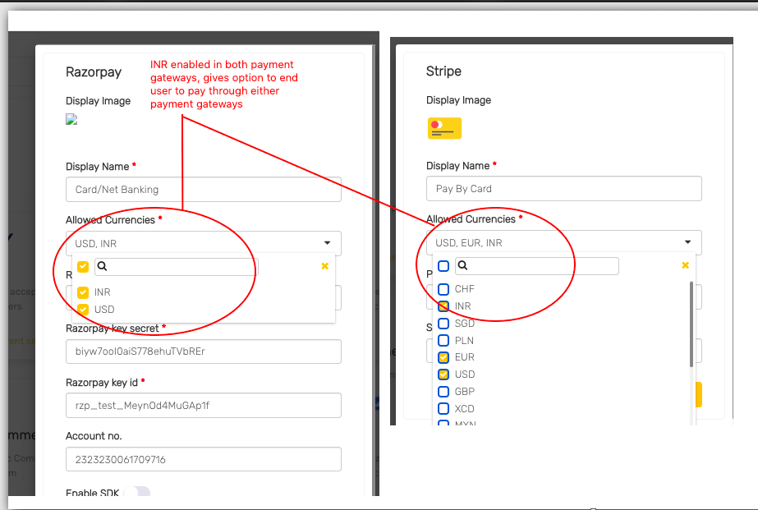Open Stripe Allowed Currencies dropdown arrow

(687, 241)
